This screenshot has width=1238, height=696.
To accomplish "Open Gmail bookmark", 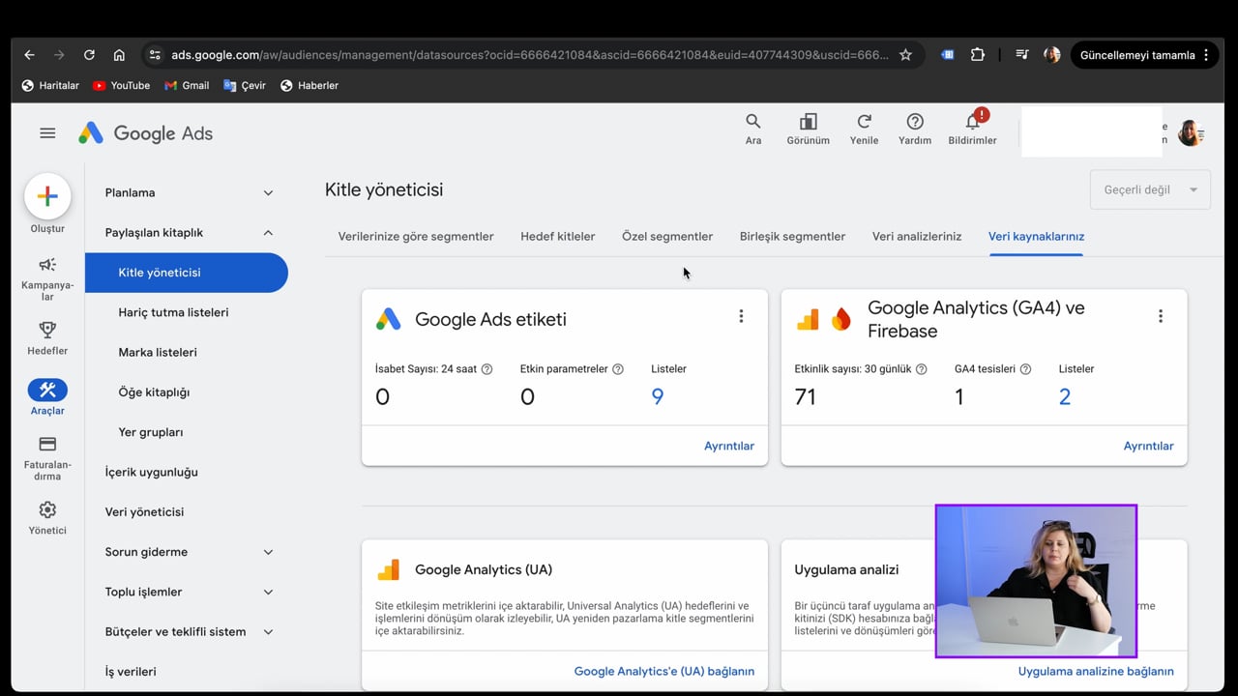I will (187, 85).
